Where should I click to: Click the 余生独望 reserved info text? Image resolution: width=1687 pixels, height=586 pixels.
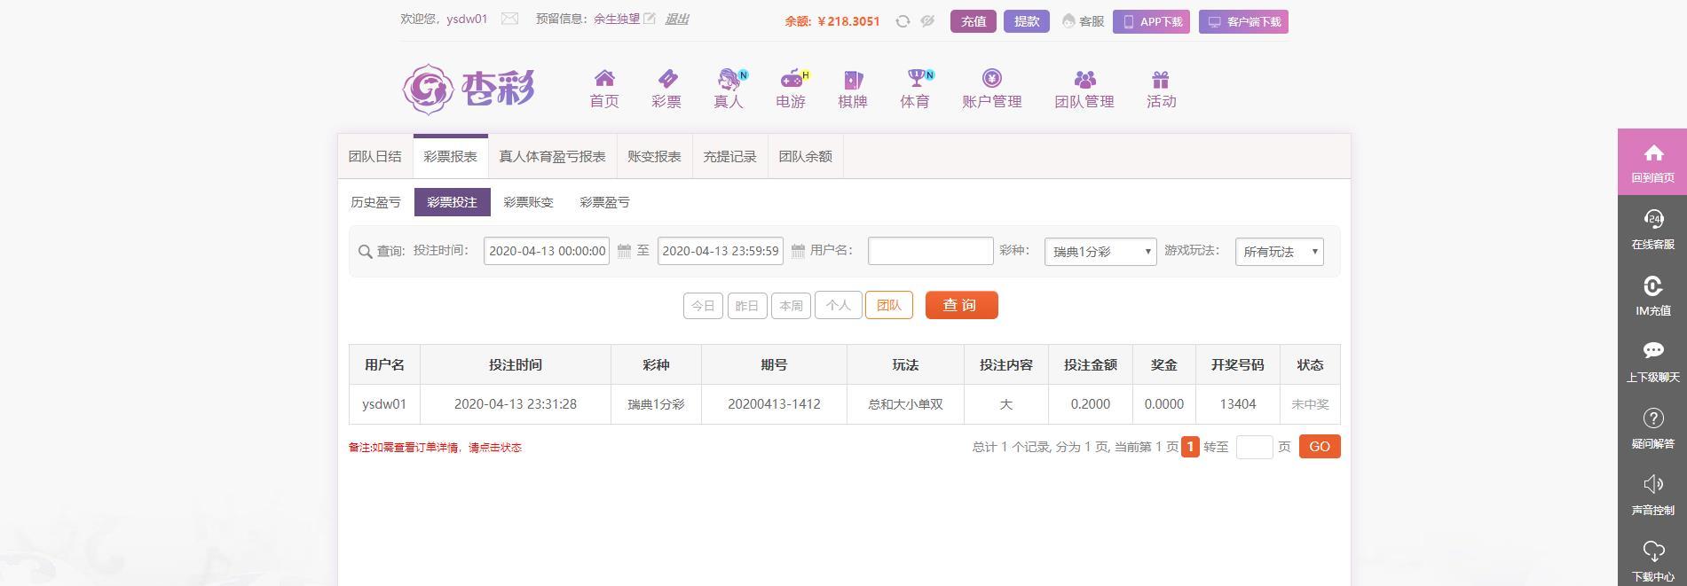617,19
